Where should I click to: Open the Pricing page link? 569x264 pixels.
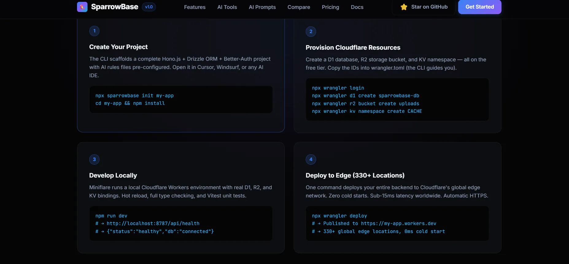(x=330, y=7)
